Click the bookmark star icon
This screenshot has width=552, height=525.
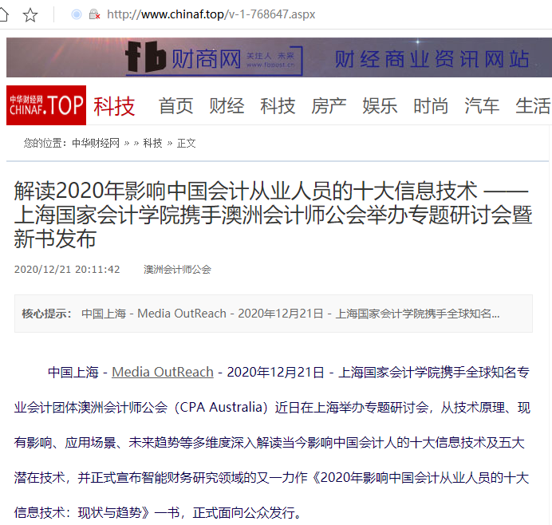[30, 15]
